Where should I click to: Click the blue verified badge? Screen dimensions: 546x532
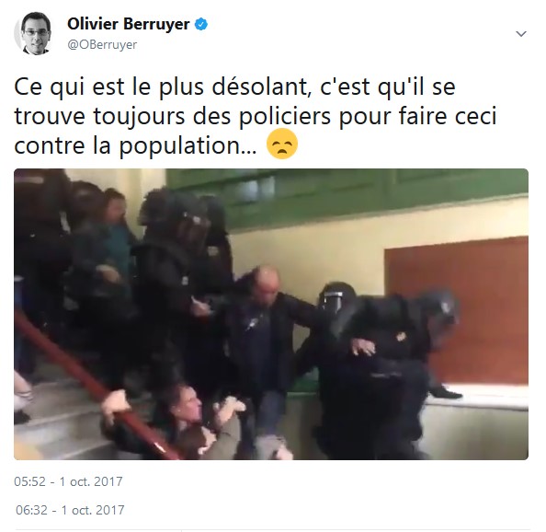[x=201, y=25]
